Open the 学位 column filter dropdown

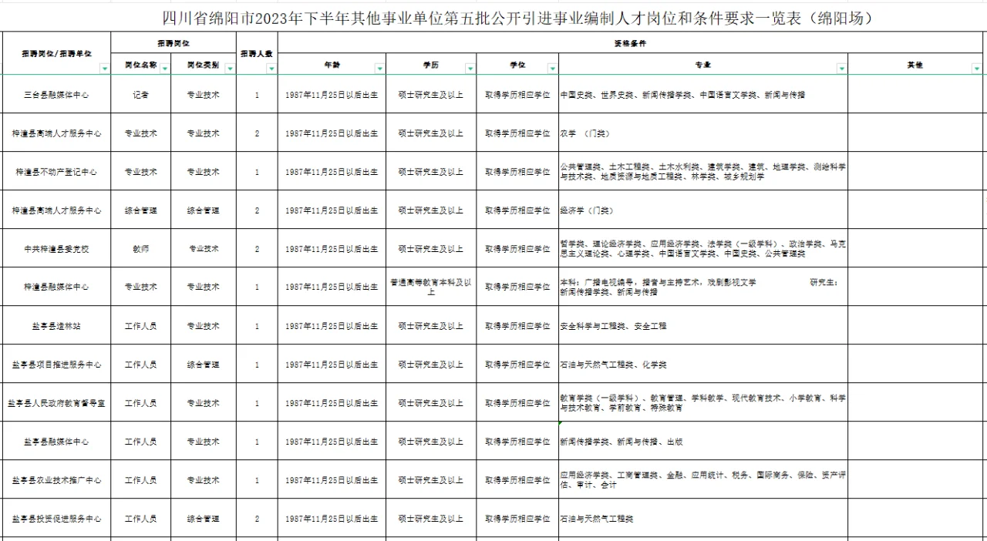[x=552, y=69]
